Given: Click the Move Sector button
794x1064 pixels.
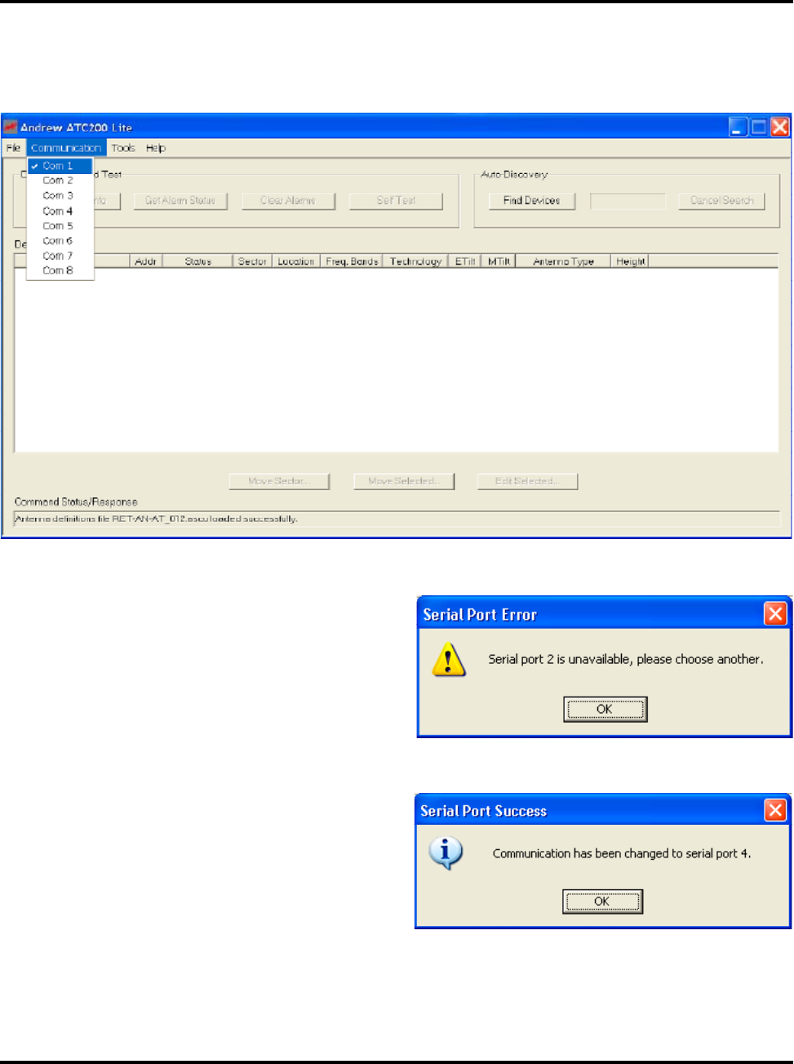Looking at the screenshot, I should pyautogui.click(x=279, y=481).
